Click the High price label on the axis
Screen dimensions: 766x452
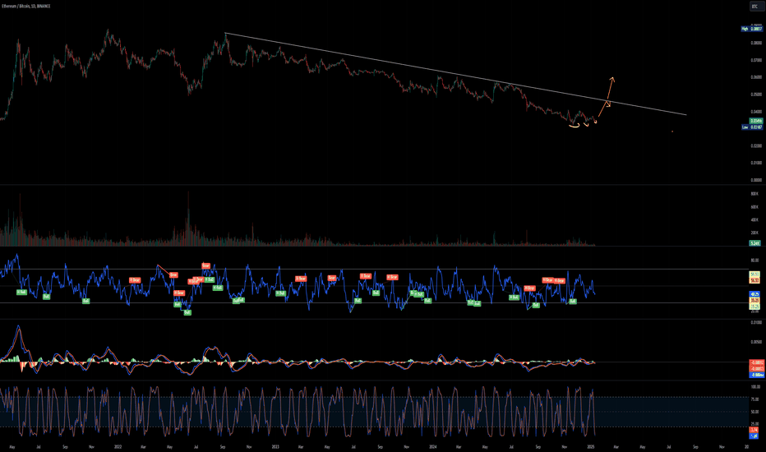coord(752,29)
